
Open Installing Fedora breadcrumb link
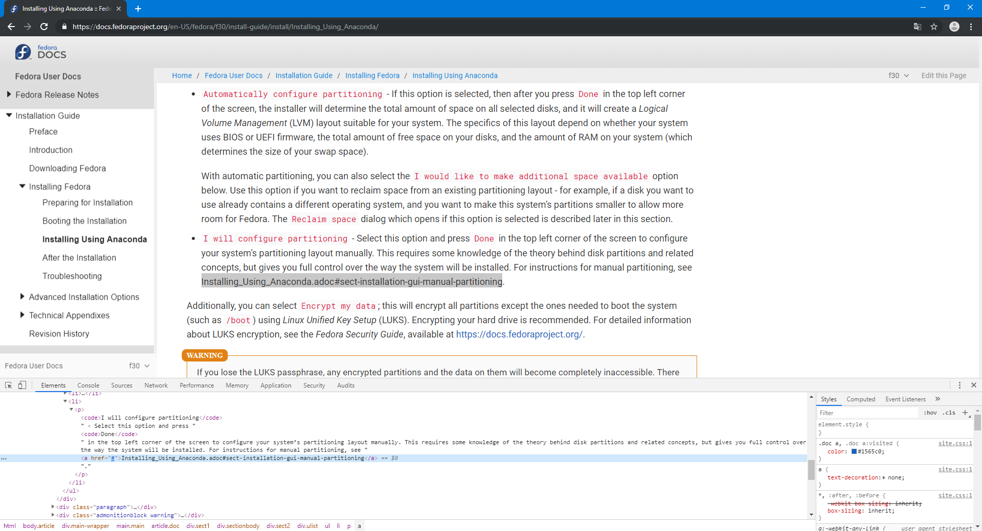372,76
